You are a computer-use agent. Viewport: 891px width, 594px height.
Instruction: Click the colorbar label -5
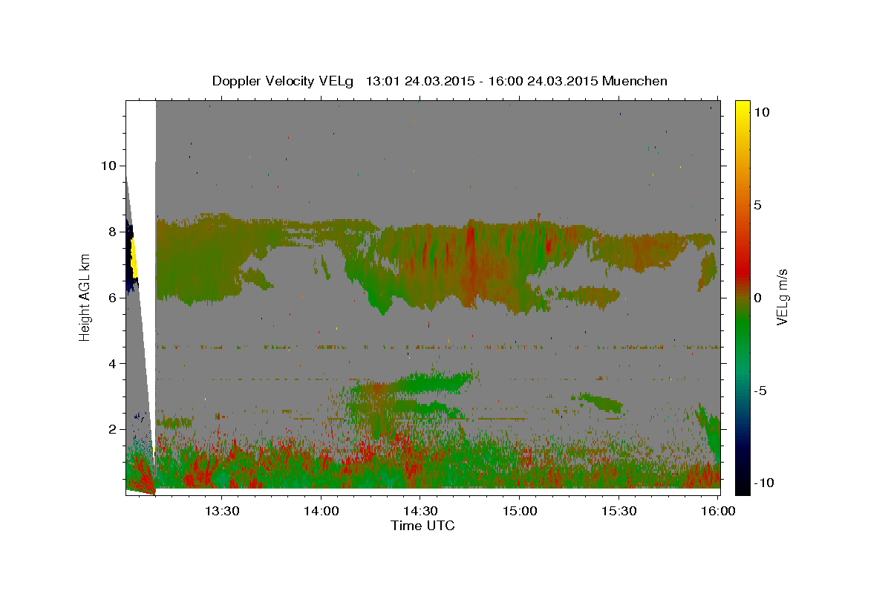point(760,391)
